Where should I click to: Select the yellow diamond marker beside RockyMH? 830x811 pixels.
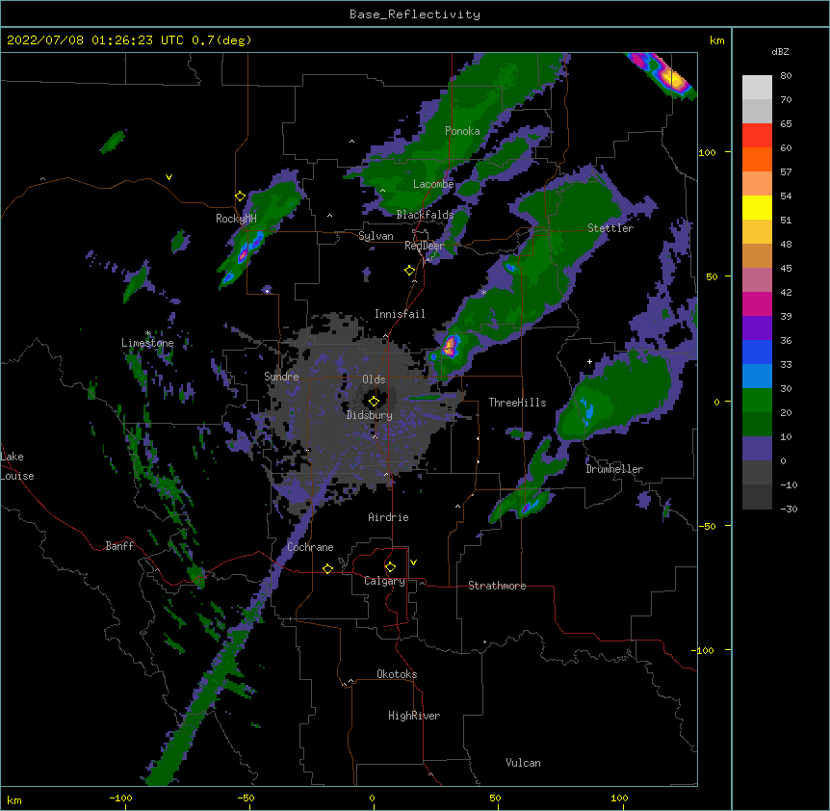point(240,196)
